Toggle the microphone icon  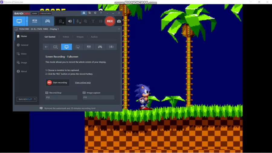point(78,21)
